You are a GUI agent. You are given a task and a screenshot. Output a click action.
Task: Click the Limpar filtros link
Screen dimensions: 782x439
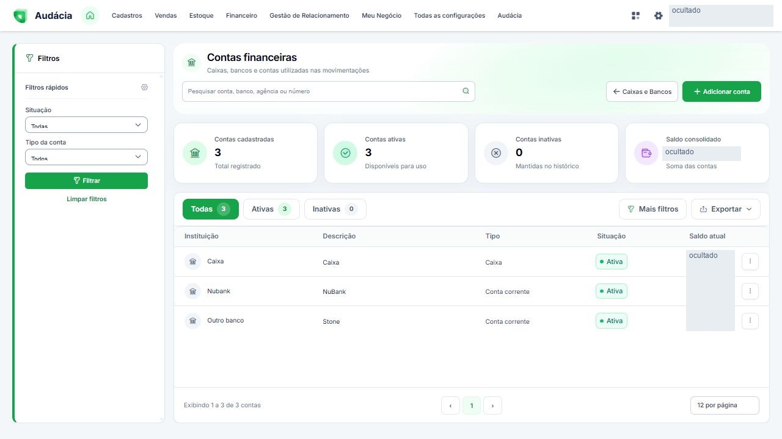[x=87, y=199]
